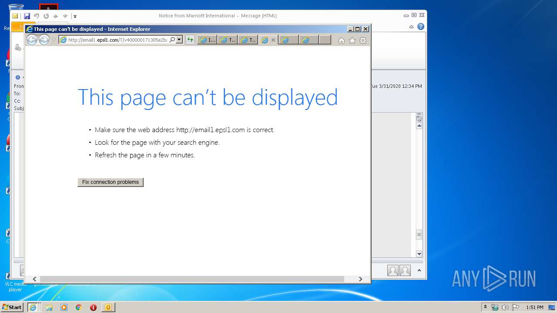Screen dimensions: 557x313
Task: Click second contact photo in People Pane
Action: click(405, 271)
